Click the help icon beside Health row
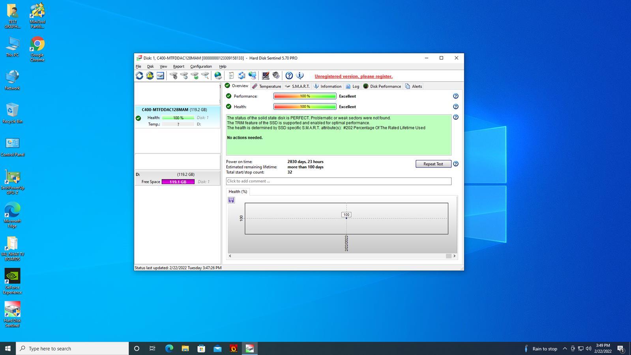This screenshot has height=355, width=631. [x=456, y=107]
